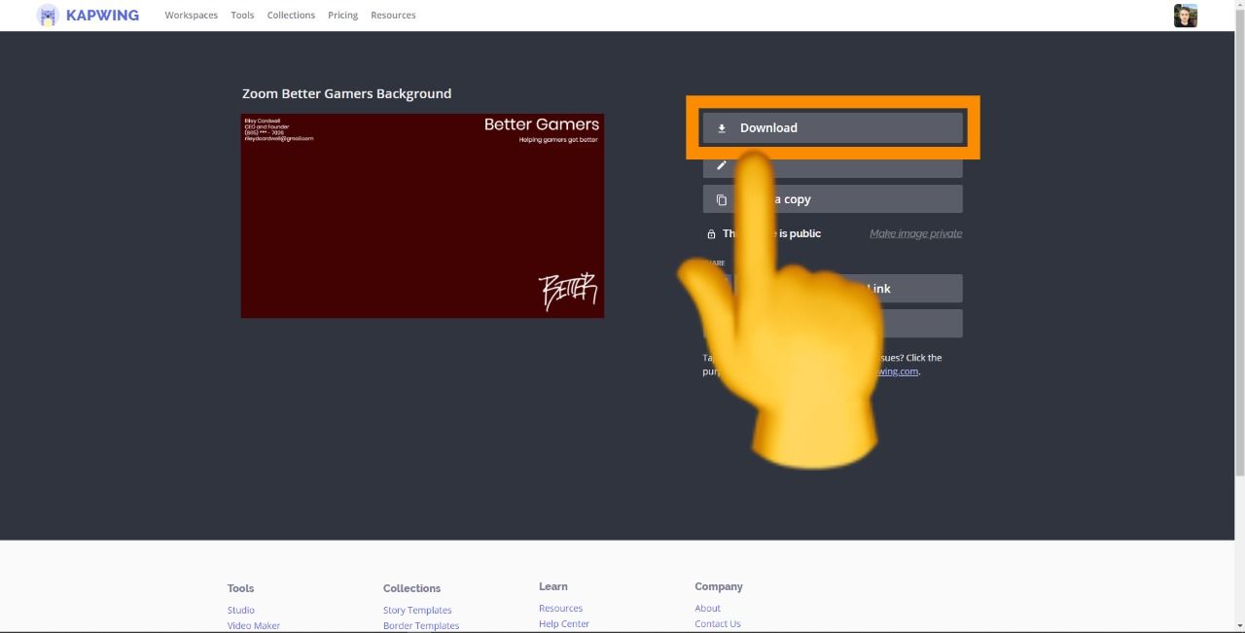Click the padlock icon for image visibility

[711, 234]
